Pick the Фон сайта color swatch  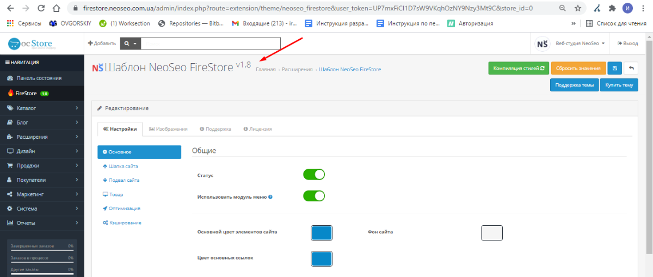[x=492, y=233]
